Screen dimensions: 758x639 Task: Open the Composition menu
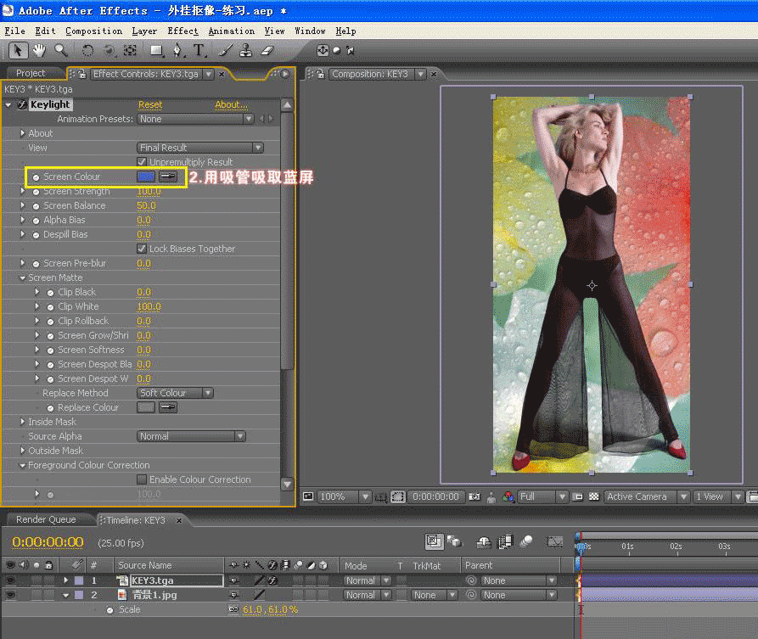tap(93, 31)
